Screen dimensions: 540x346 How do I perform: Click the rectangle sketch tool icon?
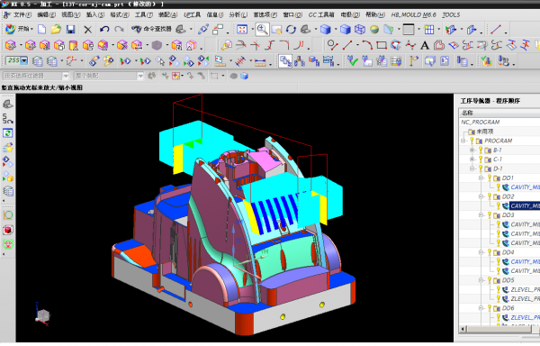[382, 45]
